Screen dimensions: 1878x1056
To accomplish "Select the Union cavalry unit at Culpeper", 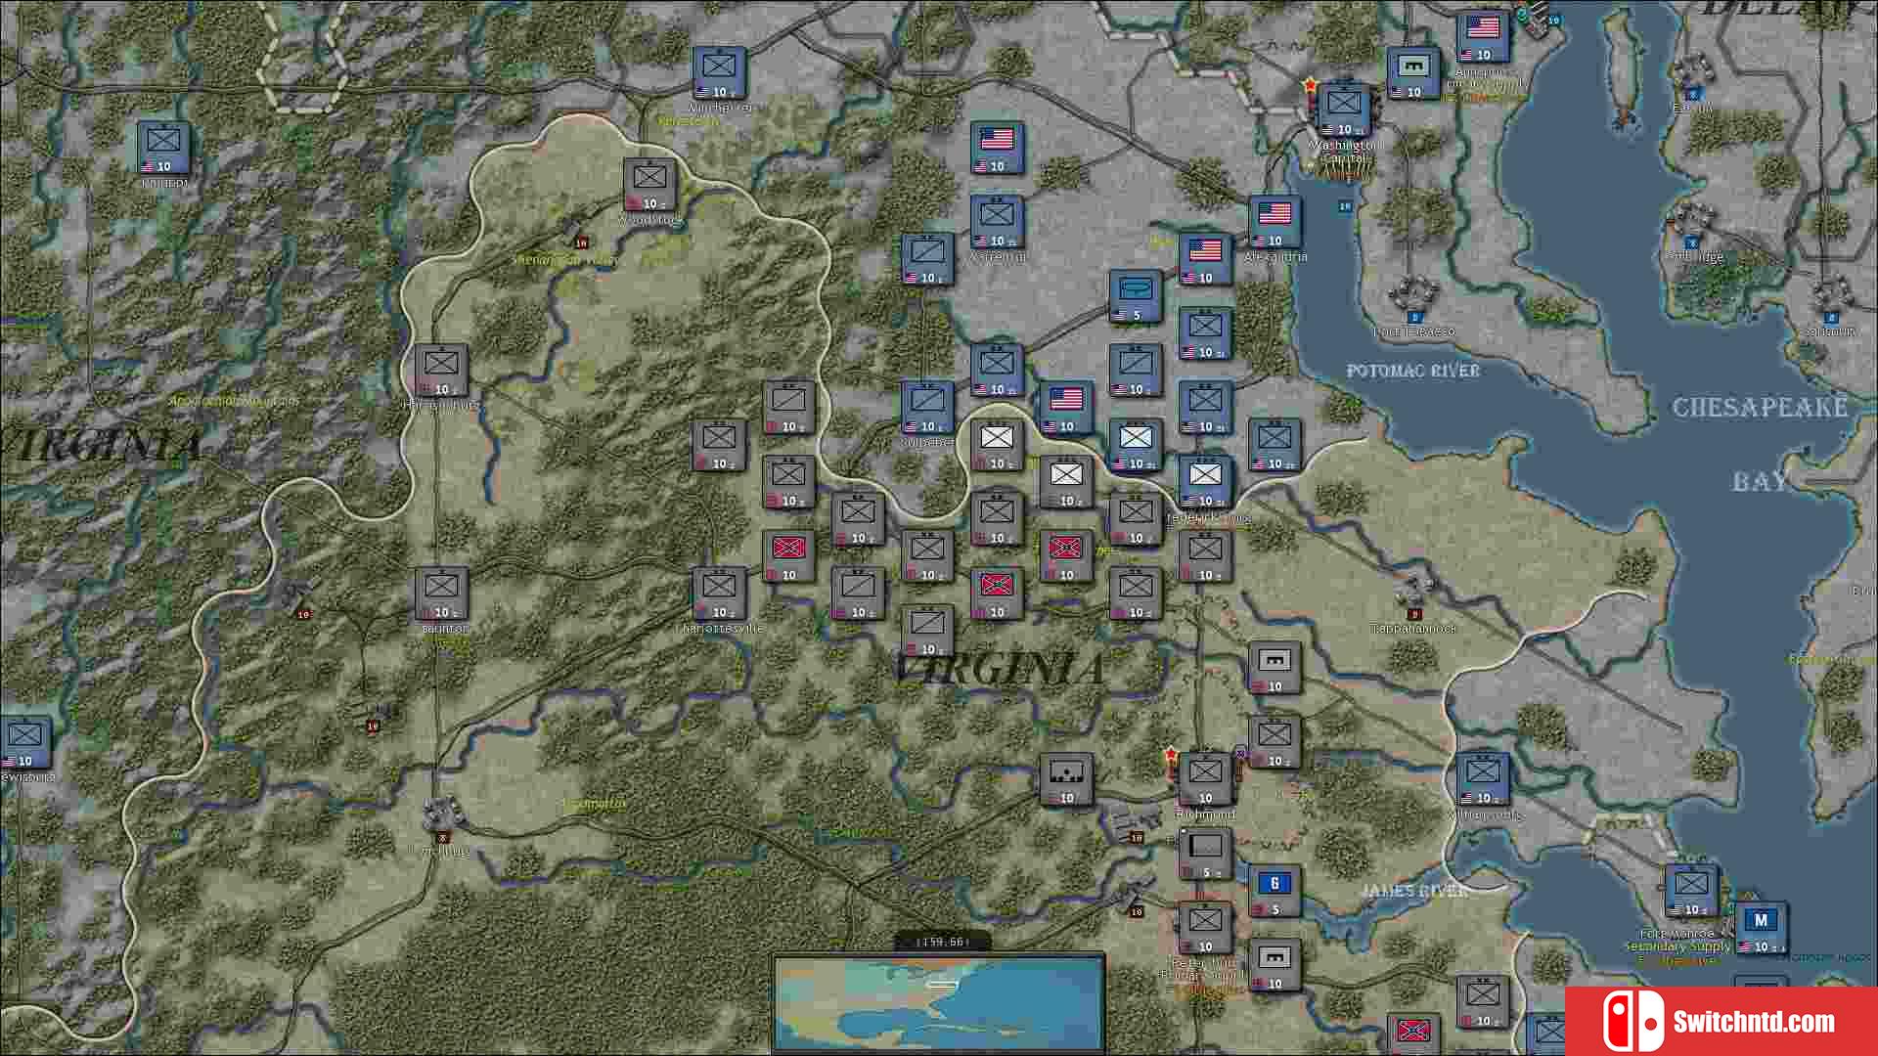I will 927,408.
